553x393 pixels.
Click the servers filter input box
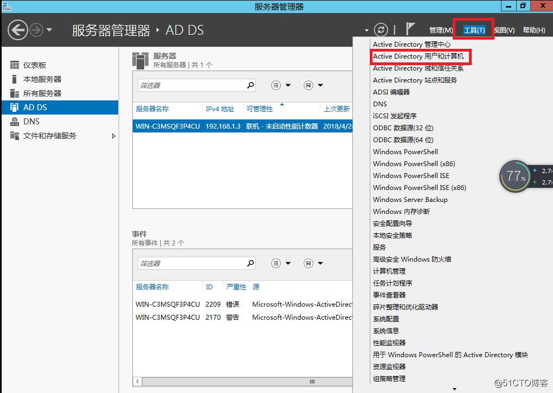pos(192,85)
